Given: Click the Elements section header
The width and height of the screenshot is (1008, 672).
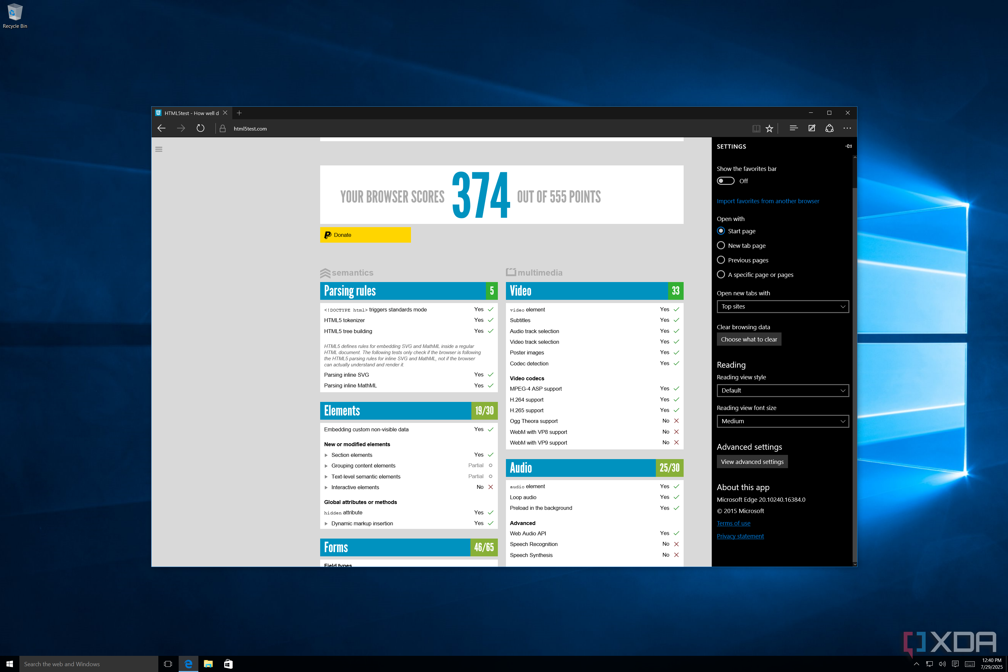Looking at the screenshot, I should pos(408,411).
